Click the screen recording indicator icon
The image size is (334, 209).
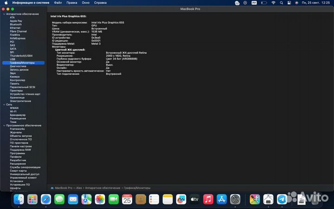pyautogui.click(x=245, y=3)
